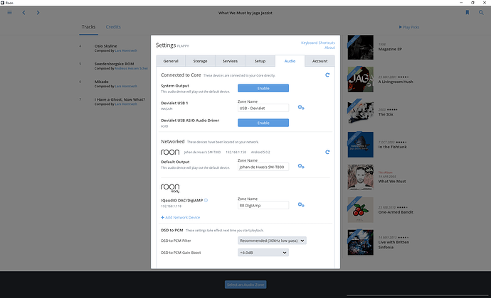Switch to the Tracks tab

pos(89,27)
